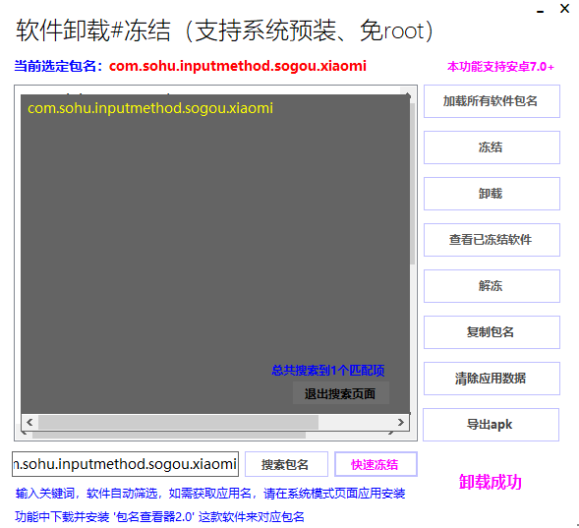This screenshot has height=528, width=579.
Task: Click the 当前选定包名 label
Action: pos(58,66)
